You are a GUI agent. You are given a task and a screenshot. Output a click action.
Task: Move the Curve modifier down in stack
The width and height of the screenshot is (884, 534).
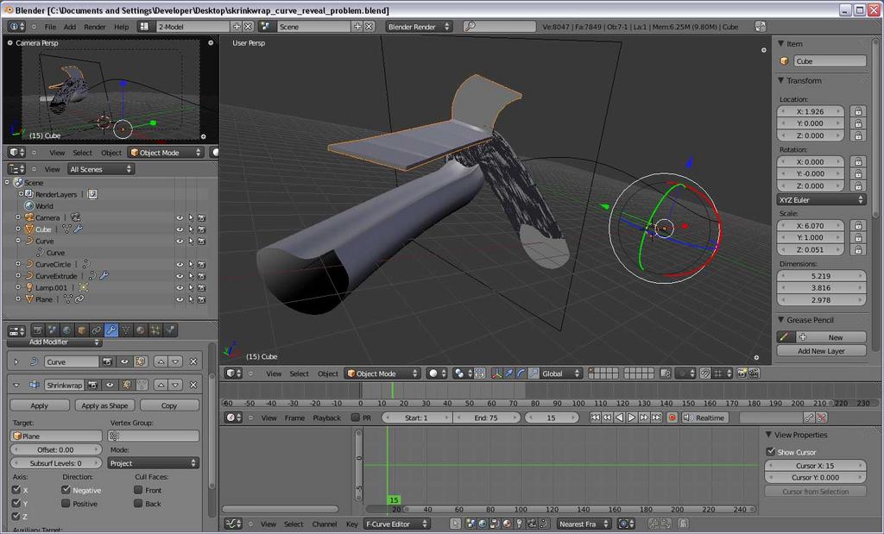(176, 361)
